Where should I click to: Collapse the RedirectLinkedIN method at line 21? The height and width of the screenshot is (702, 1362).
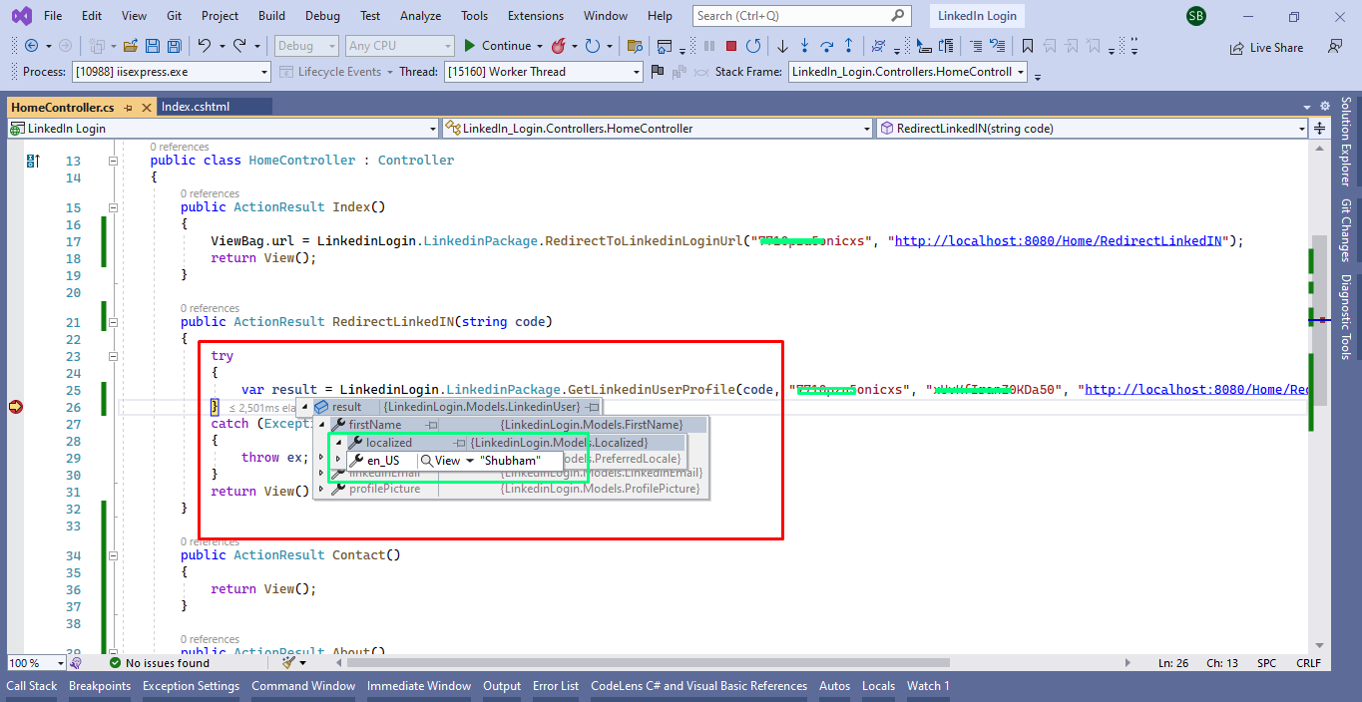tap(113, 322)
